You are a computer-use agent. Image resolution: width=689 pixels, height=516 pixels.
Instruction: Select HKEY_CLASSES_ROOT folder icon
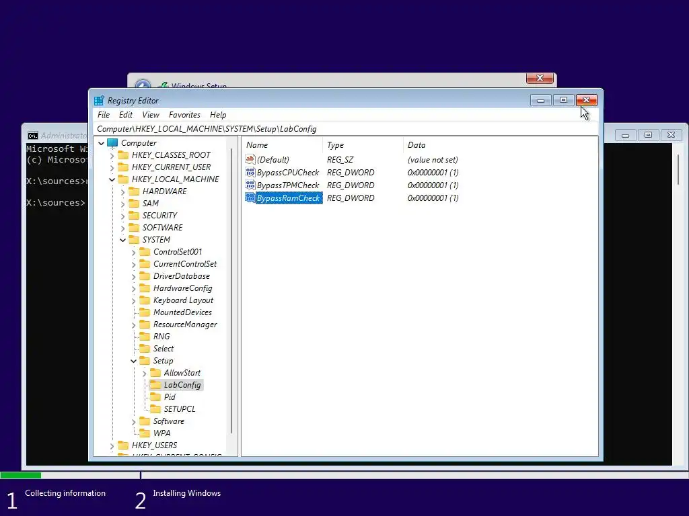(x=123, y=155)
